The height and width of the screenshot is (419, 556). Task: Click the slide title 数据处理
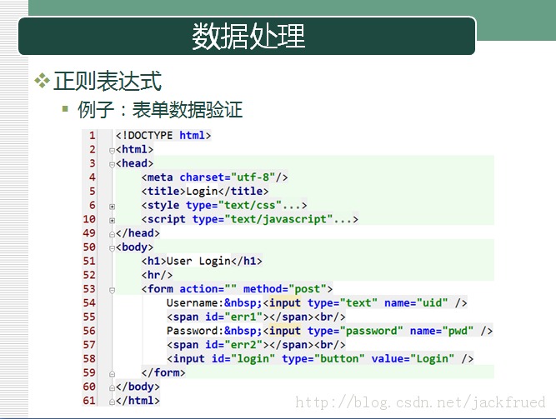(x=248, y=36)
